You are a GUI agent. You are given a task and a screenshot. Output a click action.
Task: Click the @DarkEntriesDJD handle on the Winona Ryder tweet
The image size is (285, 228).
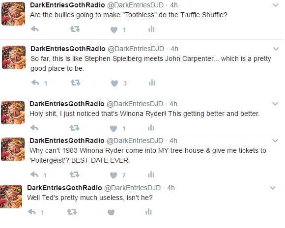coord(135,104)
